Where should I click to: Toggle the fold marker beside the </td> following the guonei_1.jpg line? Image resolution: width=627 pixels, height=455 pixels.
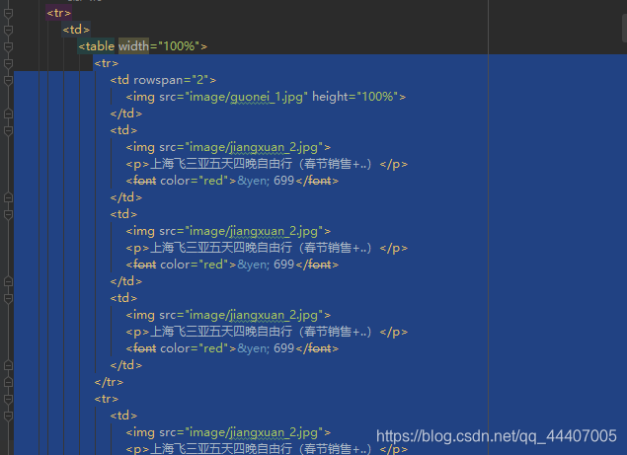[x=8, y=114]
